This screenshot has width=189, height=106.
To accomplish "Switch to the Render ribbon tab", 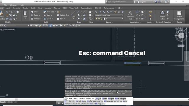I will pos(25,8).
